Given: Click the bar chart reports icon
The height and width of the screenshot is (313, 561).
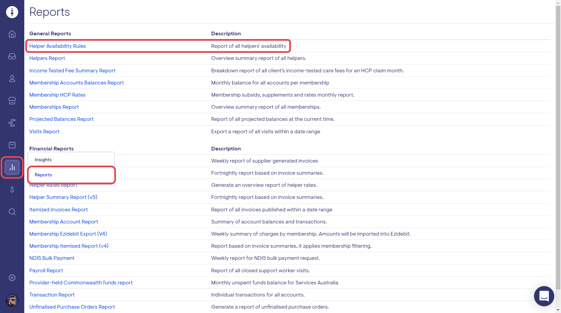Looking at the screenshot, I should 12,167.
